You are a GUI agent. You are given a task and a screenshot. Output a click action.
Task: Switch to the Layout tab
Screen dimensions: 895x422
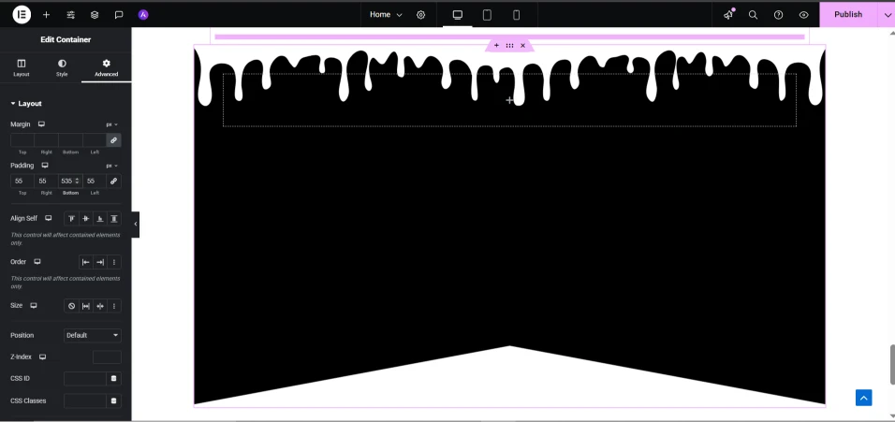point(22,67)
